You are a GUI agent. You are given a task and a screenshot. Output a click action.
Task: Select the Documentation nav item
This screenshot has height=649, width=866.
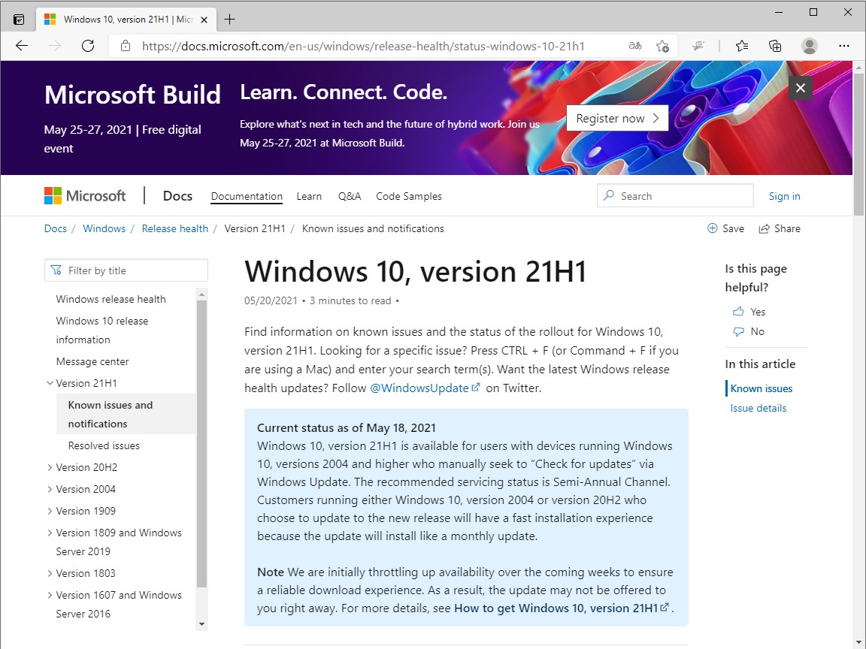247,196
